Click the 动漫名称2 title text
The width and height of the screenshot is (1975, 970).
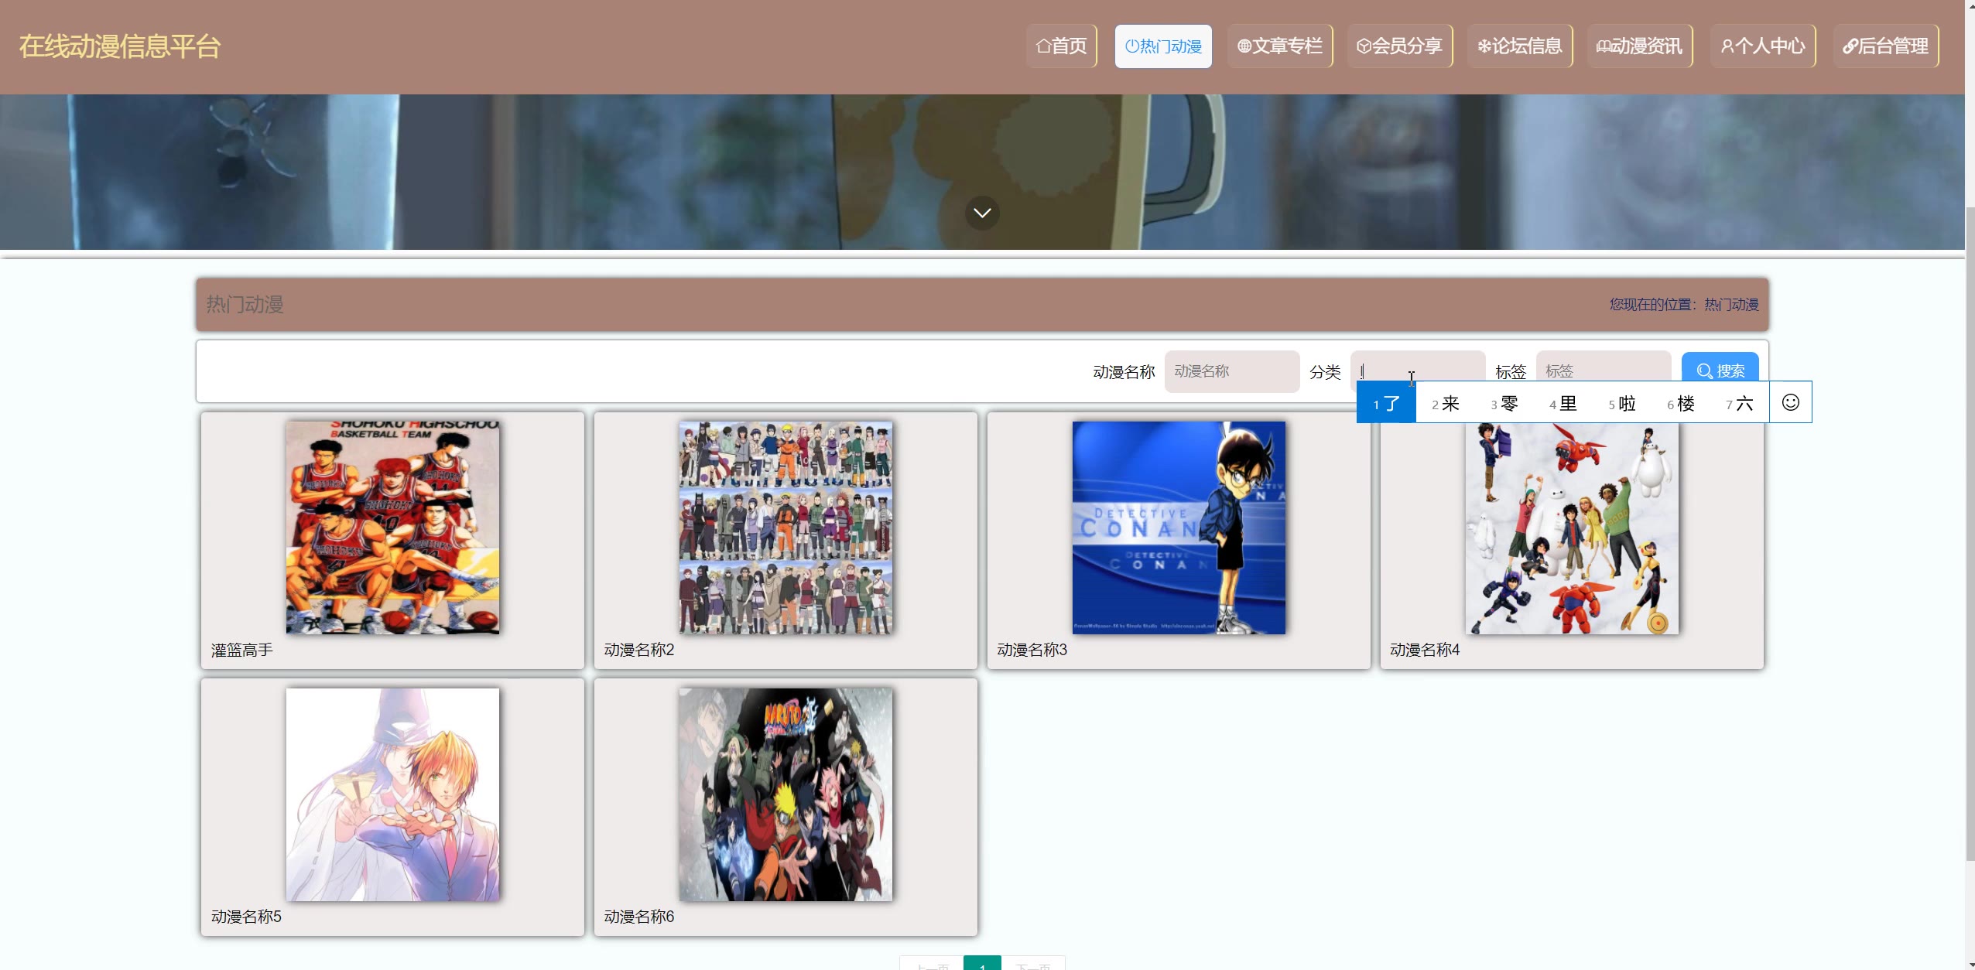(x=638, y=650)
